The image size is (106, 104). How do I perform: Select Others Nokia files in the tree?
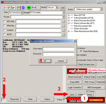(81, 28)
